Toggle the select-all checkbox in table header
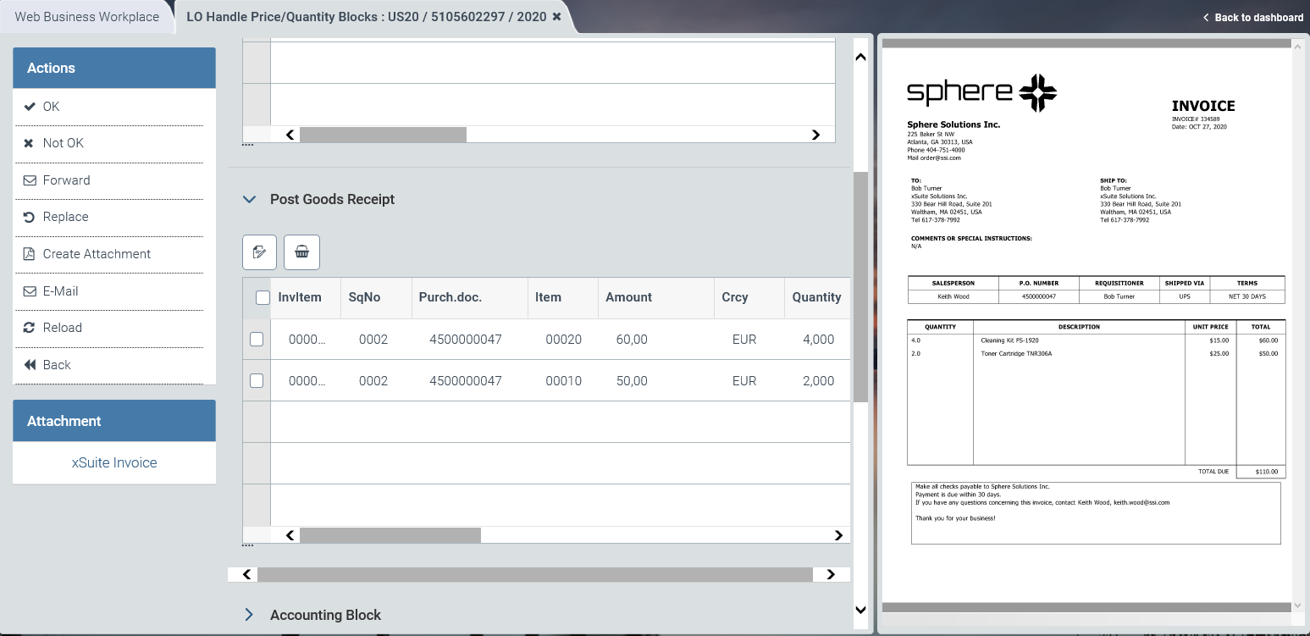The image size is (1310, 636). [x=263, y=297]
